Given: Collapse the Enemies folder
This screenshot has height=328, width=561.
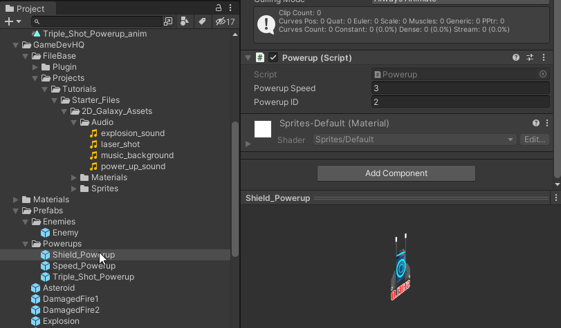Looking at the screenshot, I should (x=26, y=222).
